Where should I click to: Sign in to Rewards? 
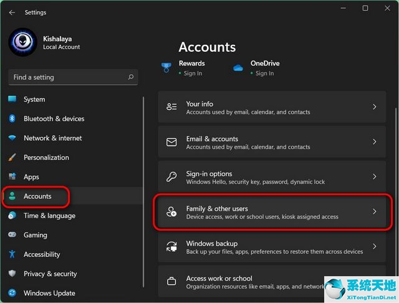(x=193, y=74)
